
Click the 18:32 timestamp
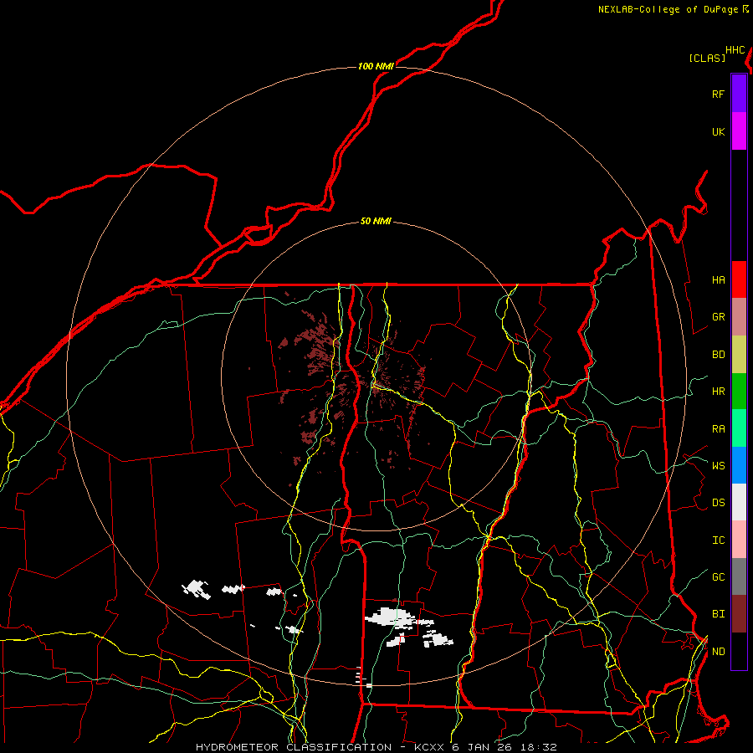click(539, 747)
